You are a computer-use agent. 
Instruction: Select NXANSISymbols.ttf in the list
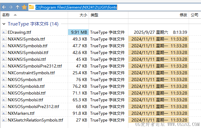point(26,39)
